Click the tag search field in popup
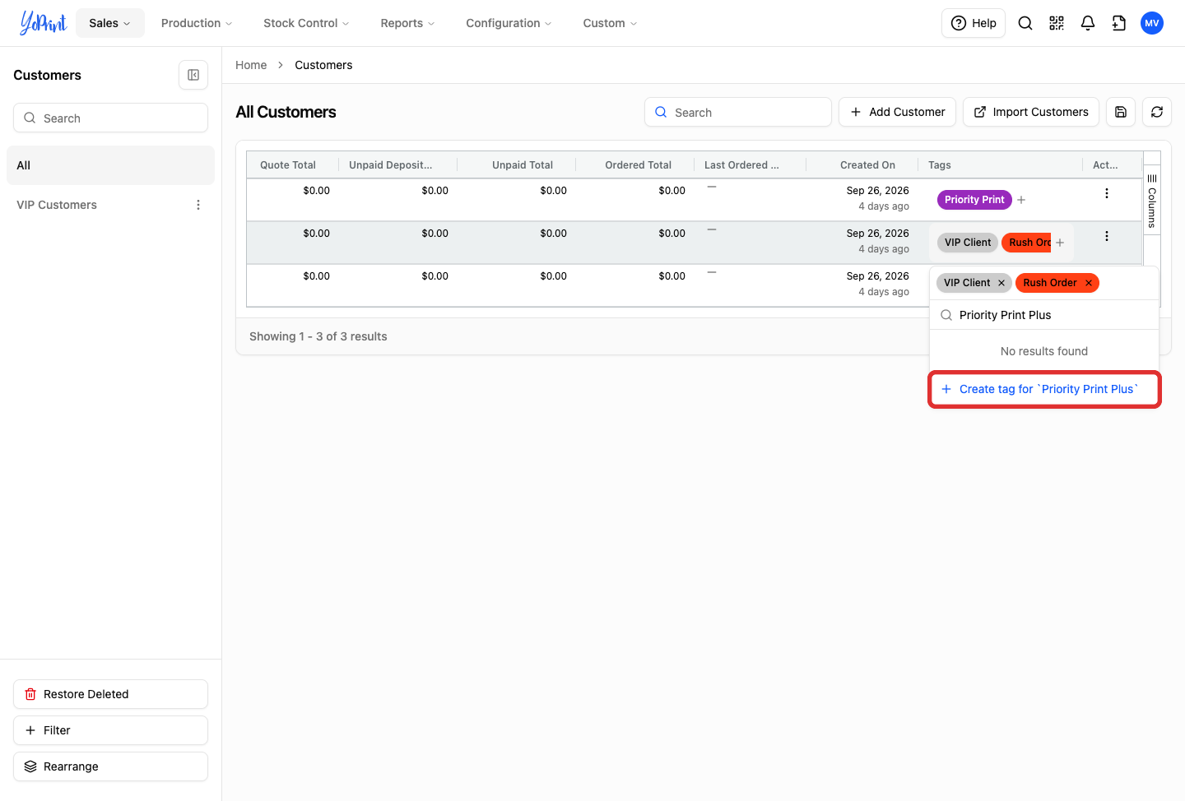This screenshot has width=1185, height=801. click(x=1044, y=315)
